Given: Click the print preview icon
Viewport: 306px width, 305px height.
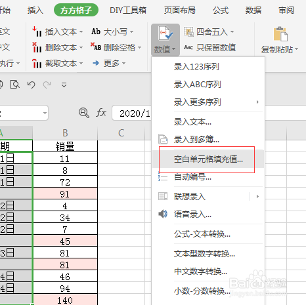Looking at the screenshot, I should tap(15, 85).
